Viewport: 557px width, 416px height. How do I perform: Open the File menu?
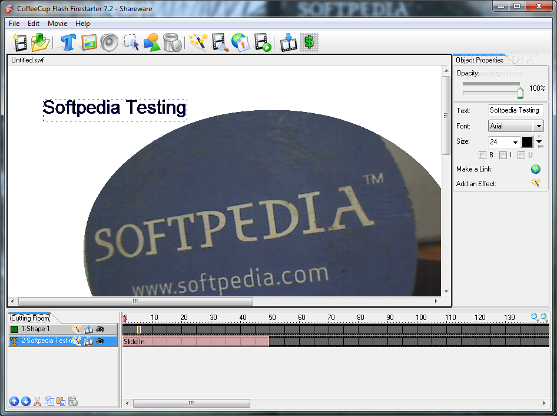click(14, 24)
